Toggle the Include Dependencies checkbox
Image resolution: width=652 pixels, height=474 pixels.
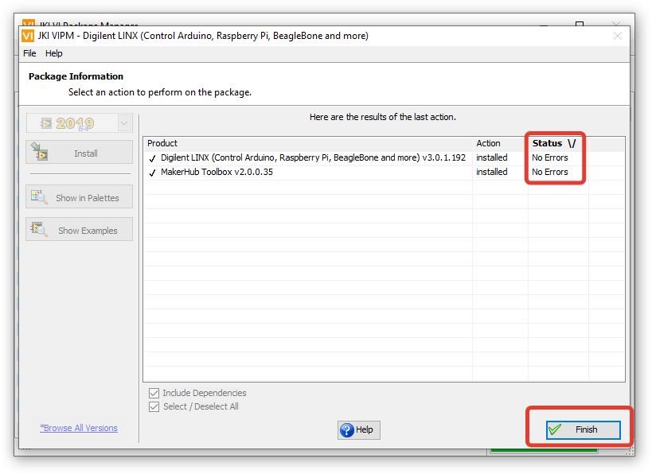pyautogui.click(x=154, y=393)
